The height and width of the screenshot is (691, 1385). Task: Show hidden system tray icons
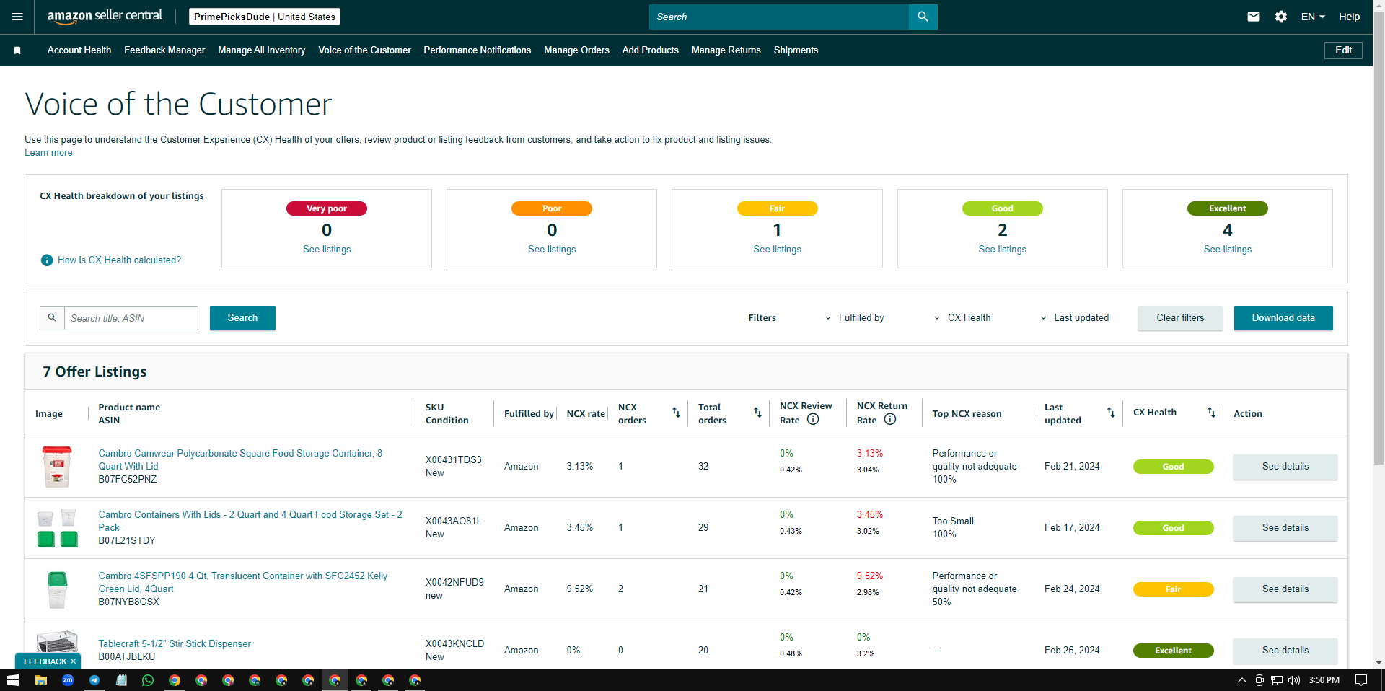tap(1242, 680)
